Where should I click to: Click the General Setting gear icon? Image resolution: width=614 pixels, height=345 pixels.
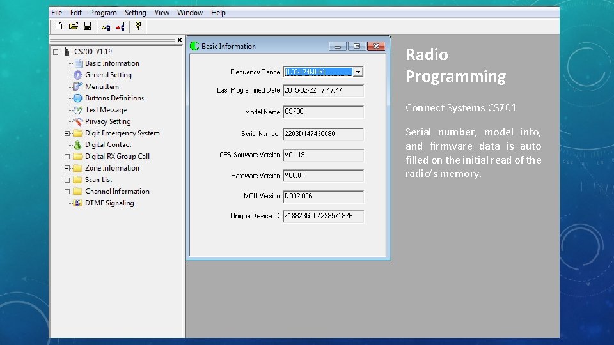coord(78,75)
